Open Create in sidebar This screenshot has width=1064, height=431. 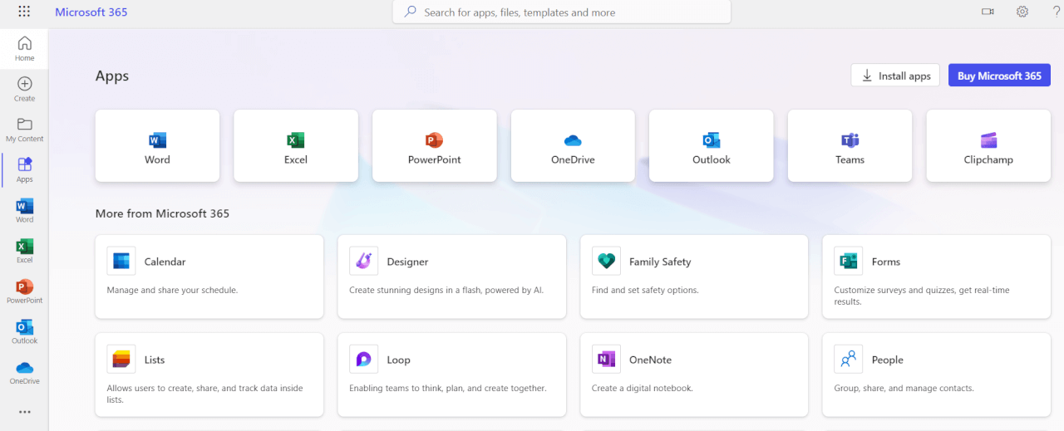[24, 89]
